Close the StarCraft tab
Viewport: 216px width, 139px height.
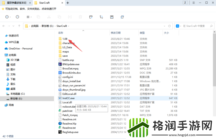click(62, 3)
